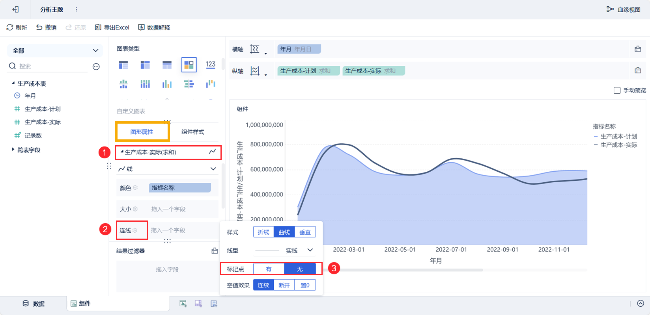
Task: Open the 横轴 axis settings dropdown
Action: click(265, 53)
